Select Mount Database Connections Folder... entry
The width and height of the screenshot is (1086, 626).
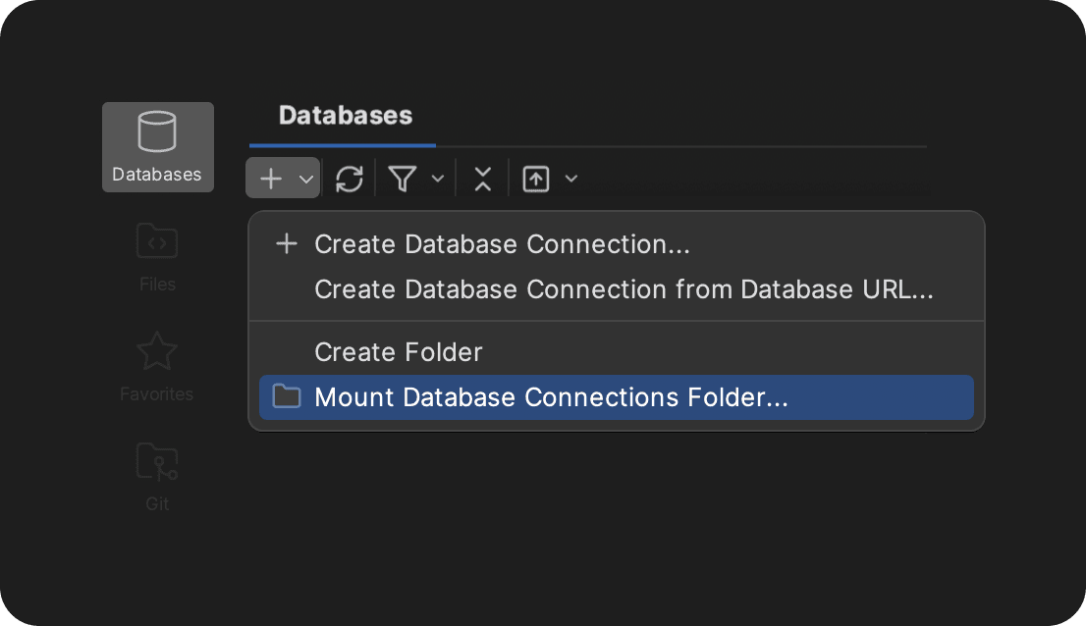551,397
